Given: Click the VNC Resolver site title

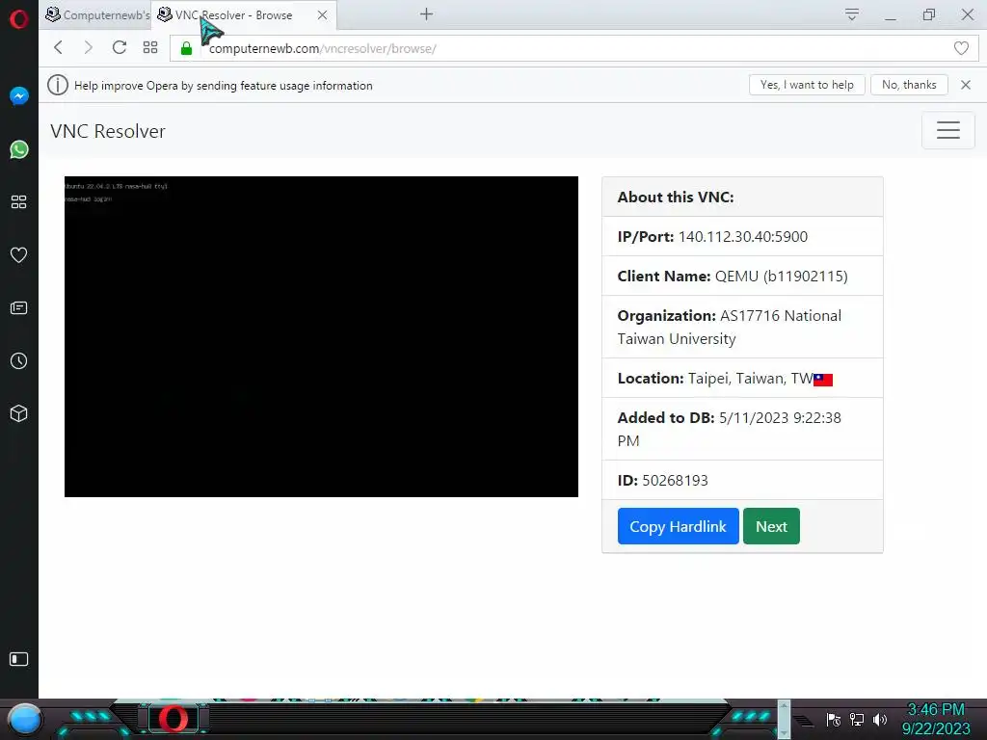Looking at the screenshot, I should click(108, 131).
